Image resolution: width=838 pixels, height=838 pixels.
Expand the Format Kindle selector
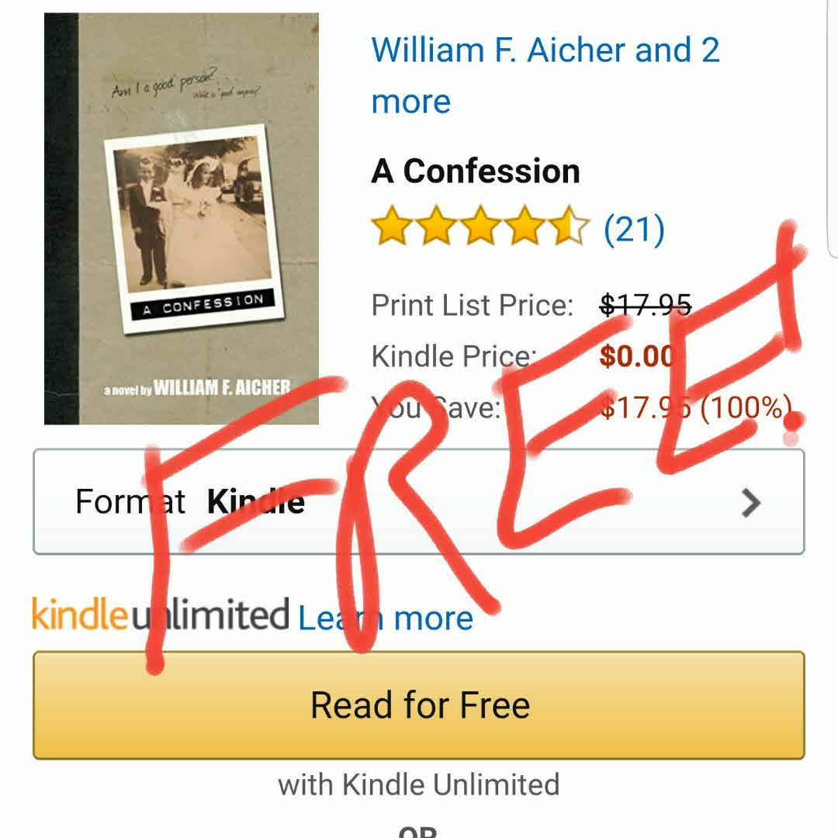(x=418, y=502)
